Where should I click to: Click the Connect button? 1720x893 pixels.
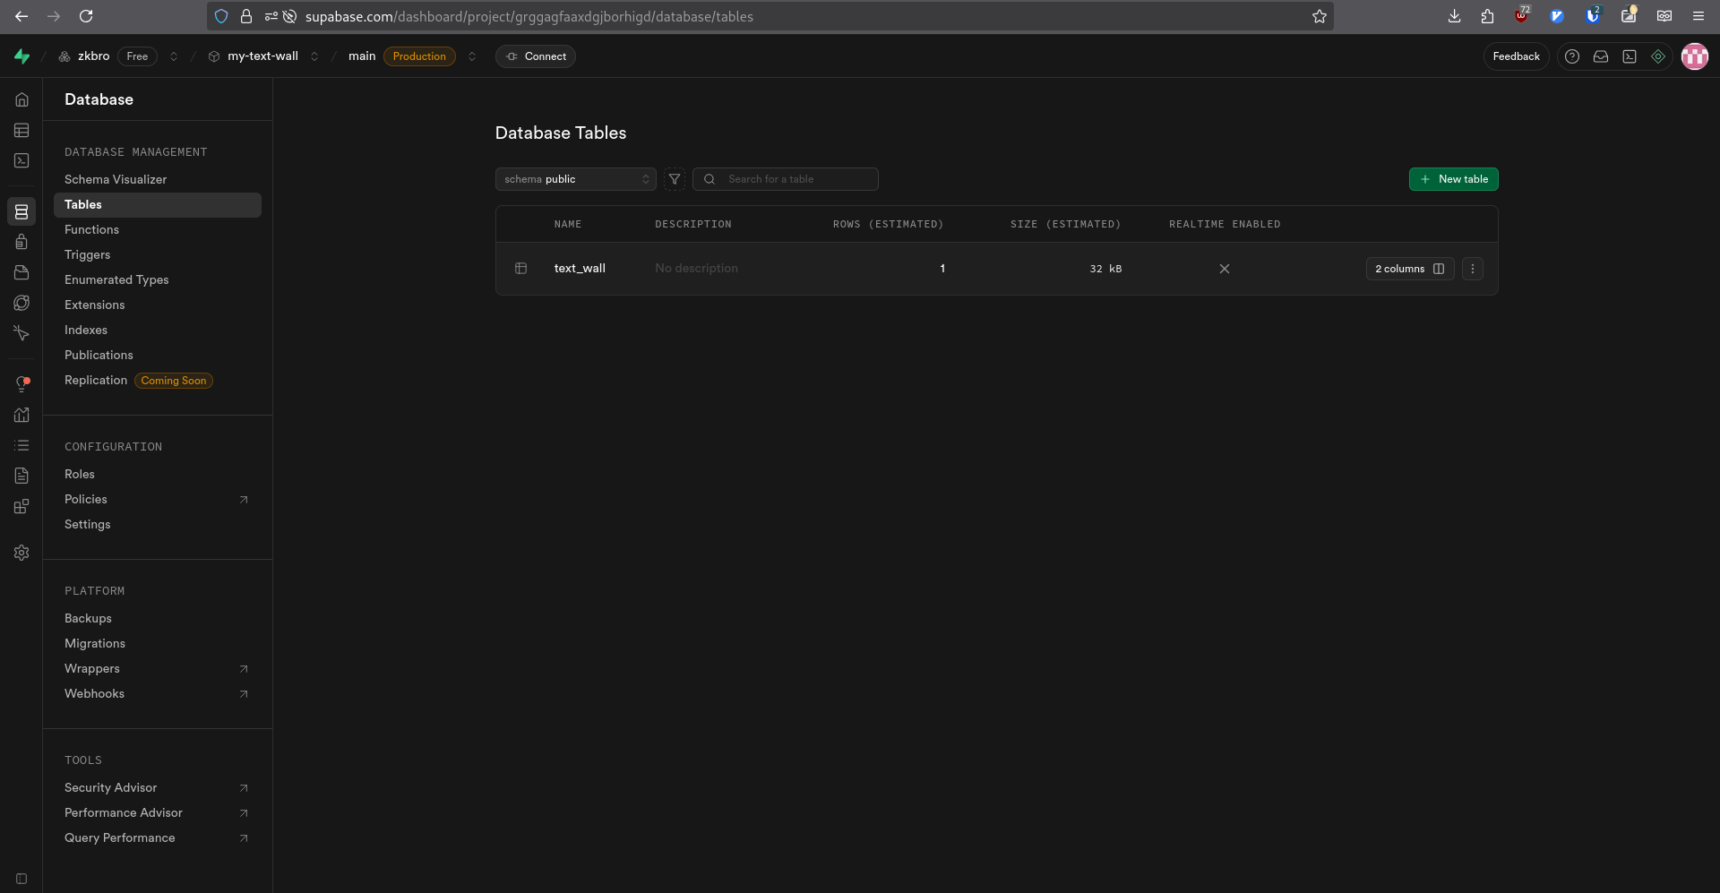coord(536,56)
